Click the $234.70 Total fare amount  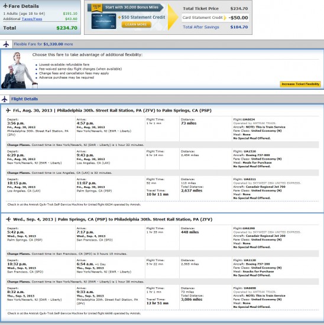point(67,28)
